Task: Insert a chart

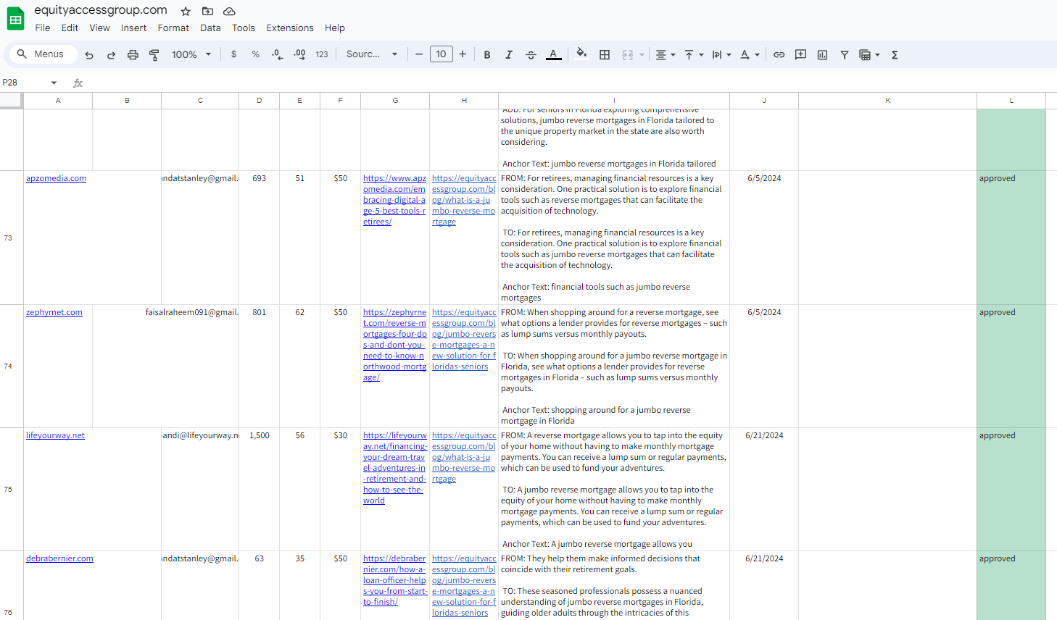Action: point(822,54)
